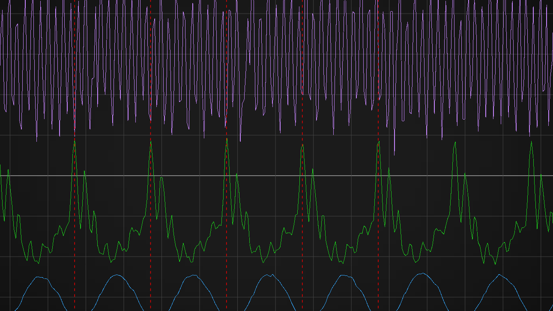Select the last tall green peak at right

pos(531,142)
